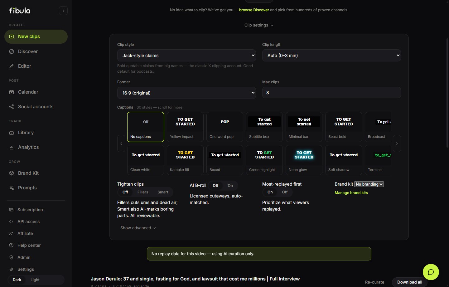Viewport: 449px width, 287px height.
Task: Open the chat support bubble icon
Action: click(x=431, y=272)
